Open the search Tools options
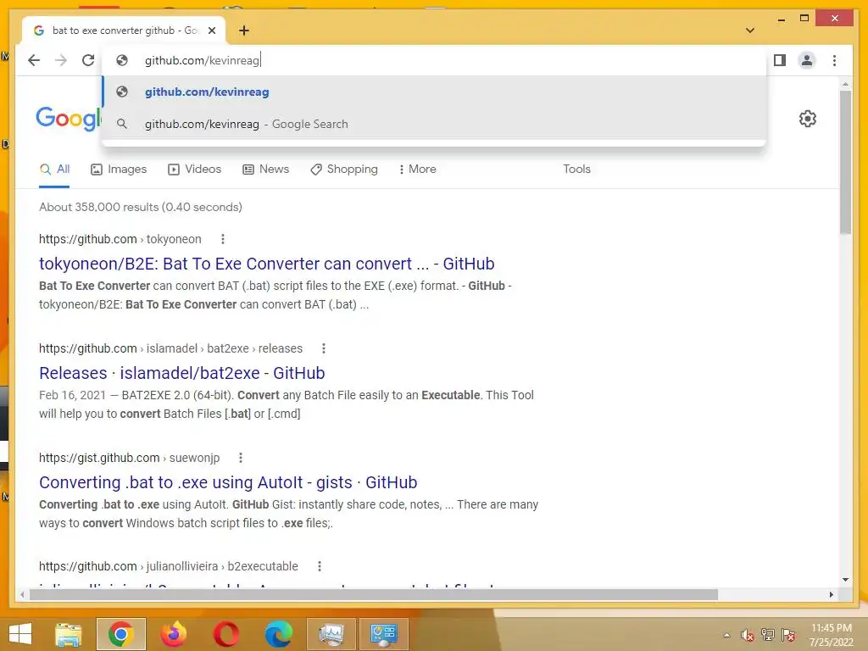 (x=576, y=170)
